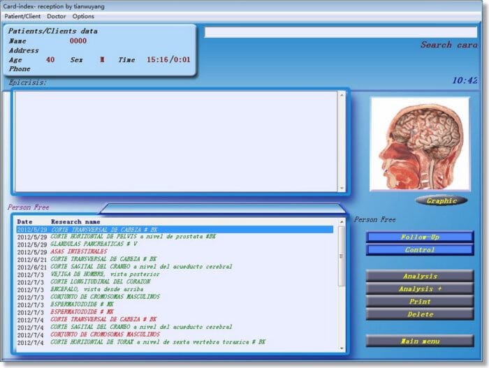Select 2012/6/21 CORTE SAGITAL DEL CRANEO row
Screen dimensions: 489x368
click(x=175, y=267)
